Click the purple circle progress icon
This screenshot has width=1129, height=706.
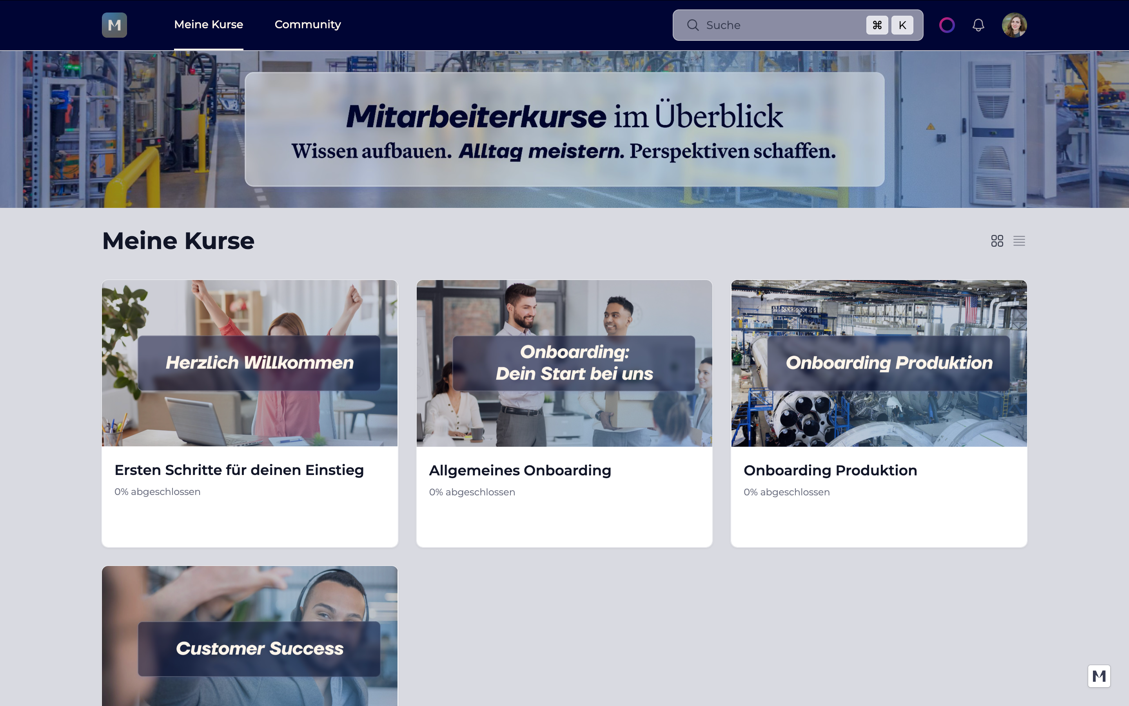click(x=947, y=25)
